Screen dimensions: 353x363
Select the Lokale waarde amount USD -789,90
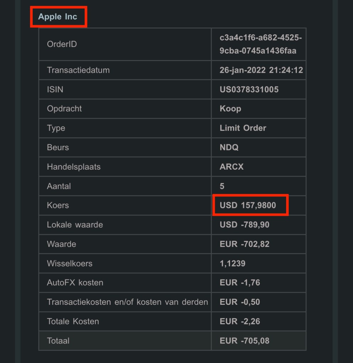coord(245,225)
